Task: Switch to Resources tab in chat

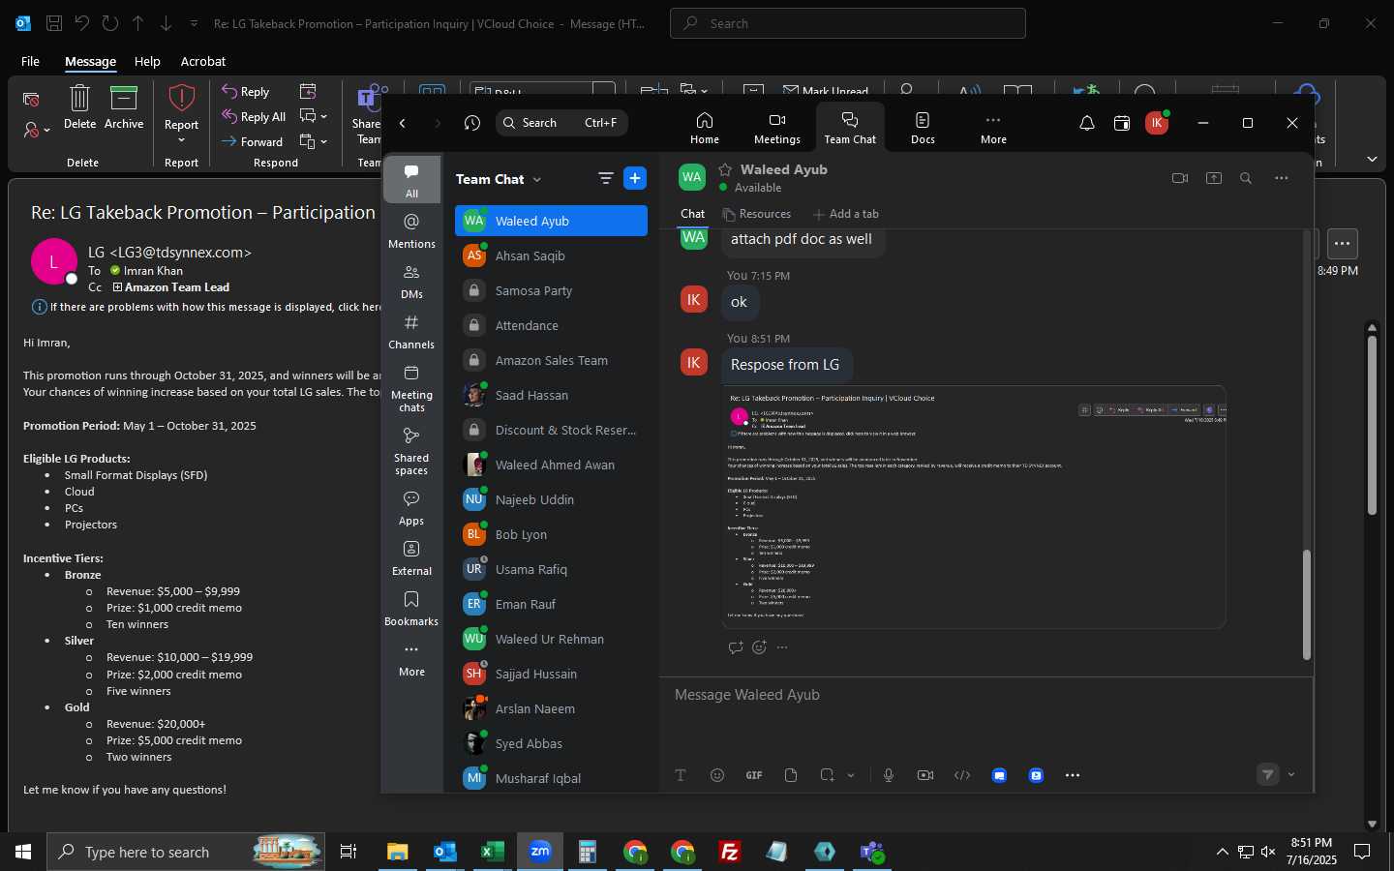Action: coord(757,214)
